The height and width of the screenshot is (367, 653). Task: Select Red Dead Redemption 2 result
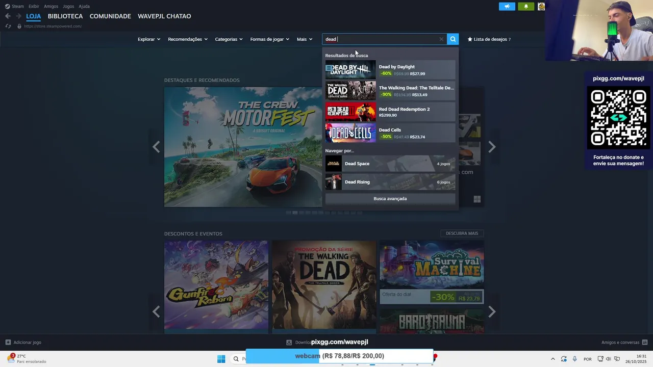click(x=390, y=112)
